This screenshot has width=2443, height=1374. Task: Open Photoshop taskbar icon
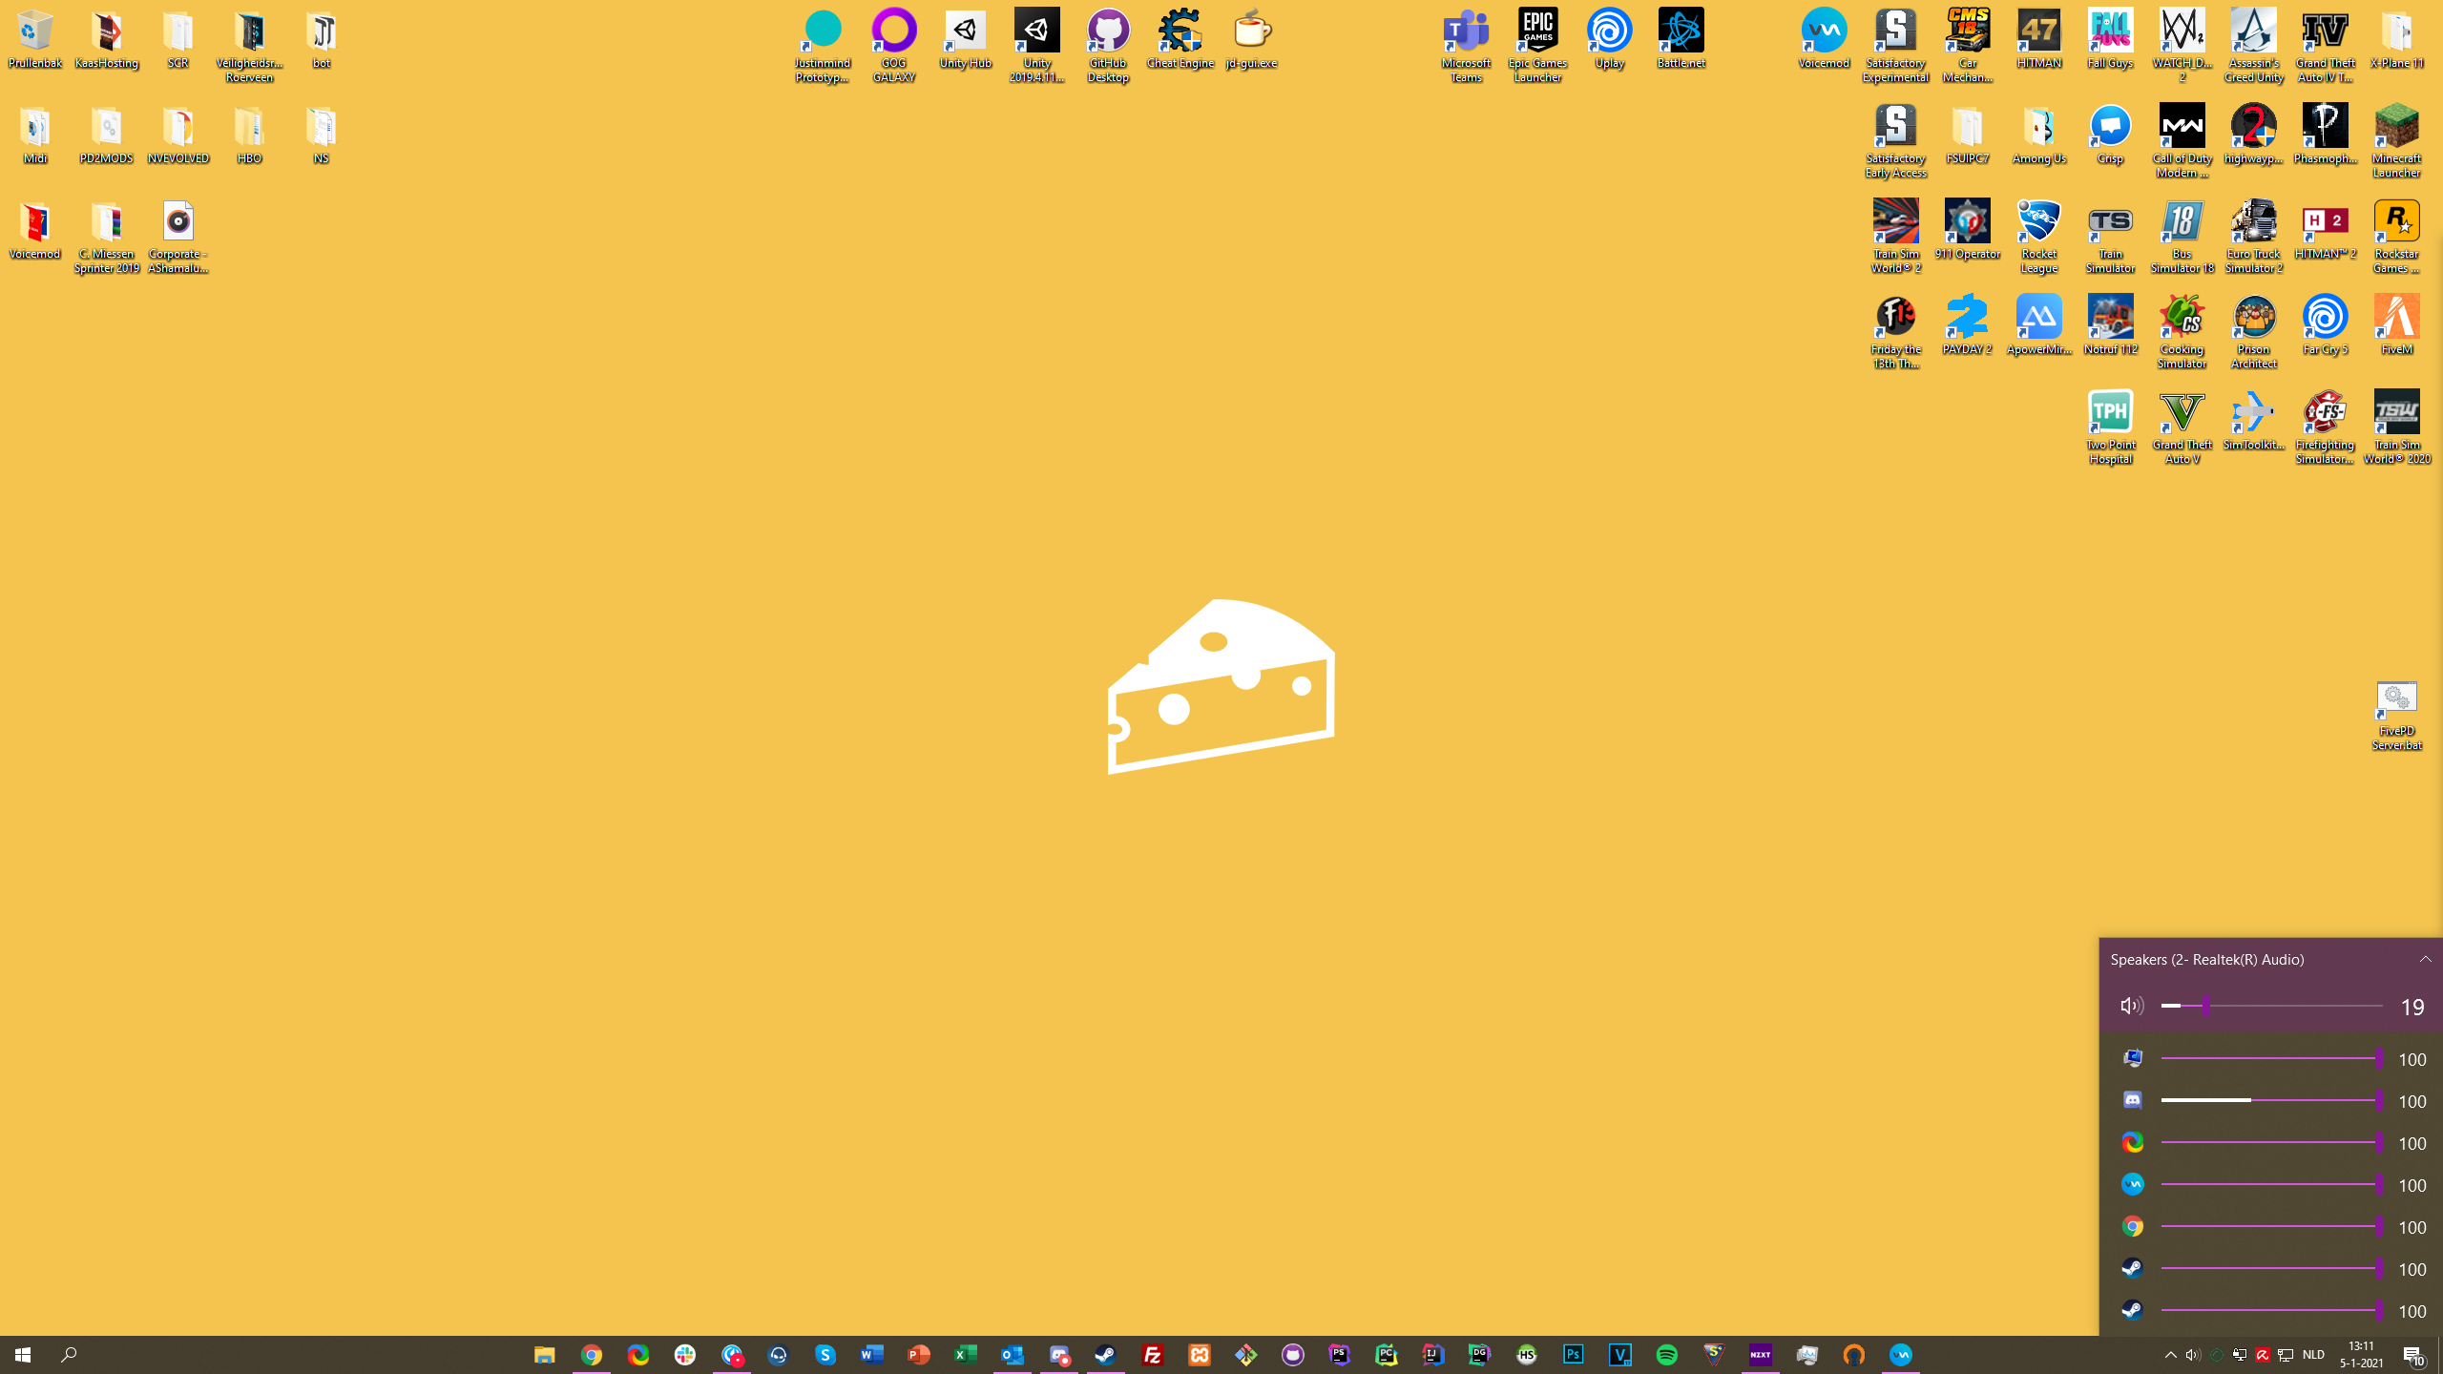coord(1573,1354)
